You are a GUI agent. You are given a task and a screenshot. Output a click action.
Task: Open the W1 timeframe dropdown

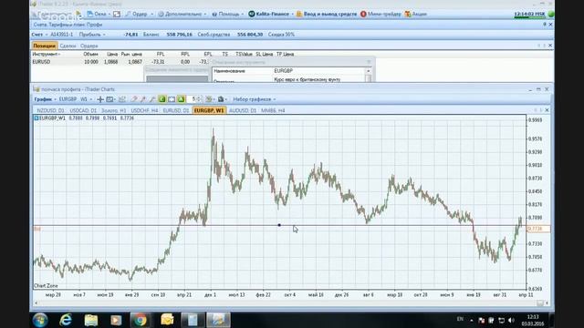[x=86, y=99]
